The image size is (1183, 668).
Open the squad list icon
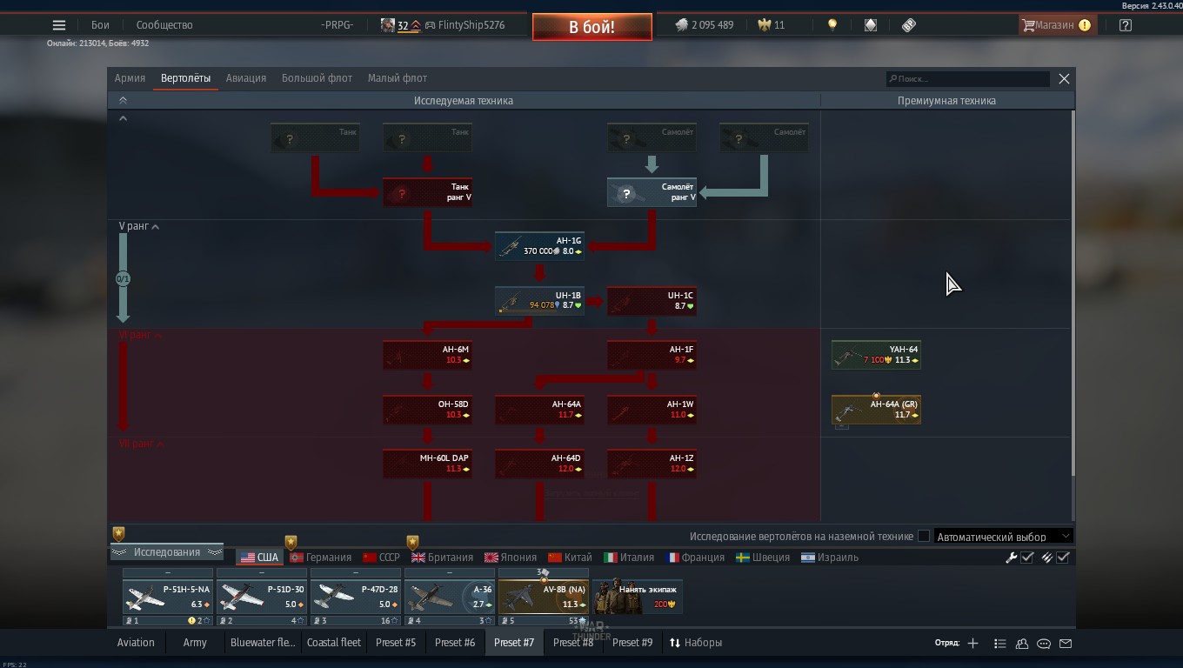1000,644
